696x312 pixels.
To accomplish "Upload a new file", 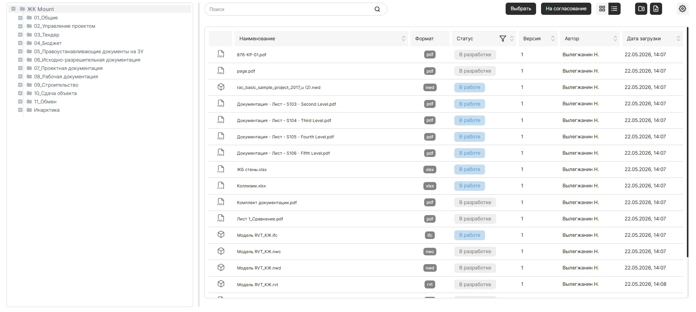I will coord(656,9).
